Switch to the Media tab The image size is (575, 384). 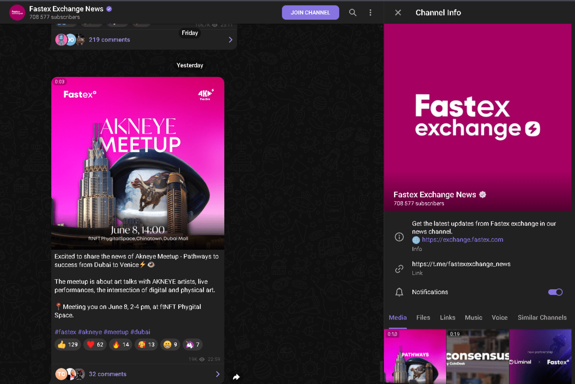coord(398,318)
